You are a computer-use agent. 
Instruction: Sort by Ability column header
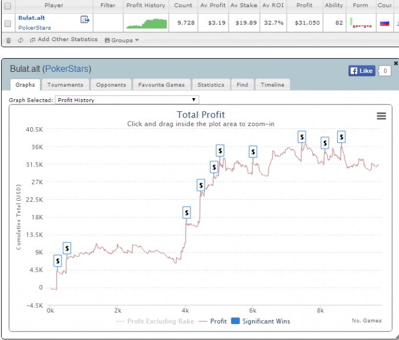(x=334, y=5)
